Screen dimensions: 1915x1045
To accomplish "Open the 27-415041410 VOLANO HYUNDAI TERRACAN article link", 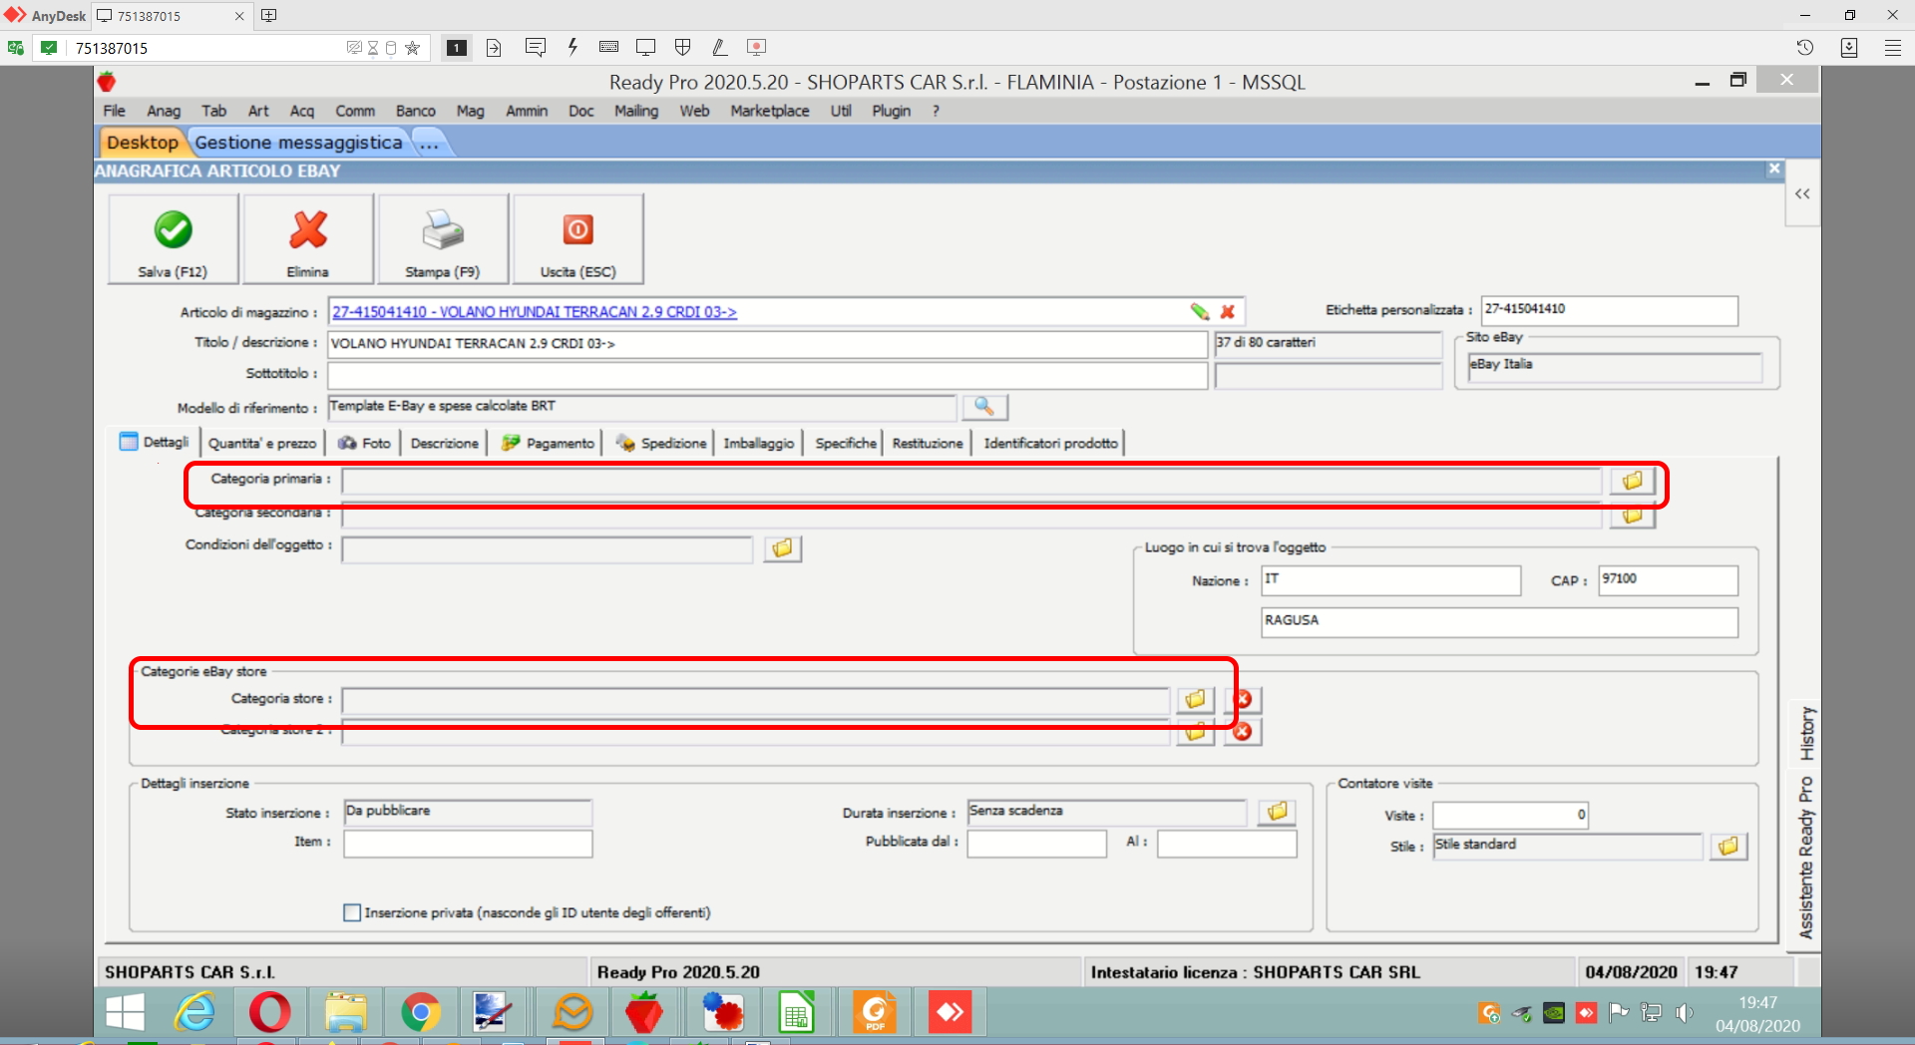I will 535,312.
